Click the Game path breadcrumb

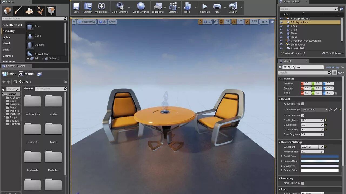tap(24, 82)
